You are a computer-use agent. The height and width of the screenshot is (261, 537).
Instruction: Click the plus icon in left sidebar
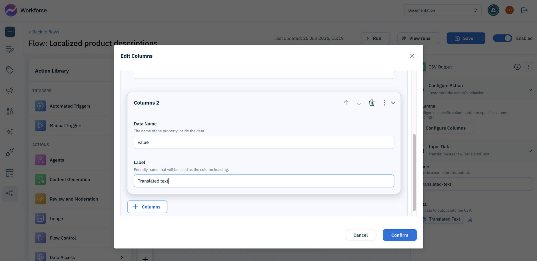pos(10,32)
